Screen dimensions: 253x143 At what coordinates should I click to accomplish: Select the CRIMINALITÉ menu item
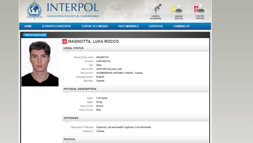click(181, 26)
